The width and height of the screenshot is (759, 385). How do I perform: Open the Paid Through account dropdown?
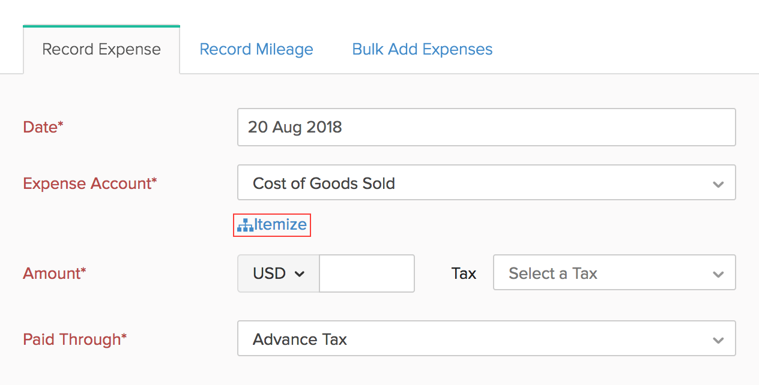[486, 339]
